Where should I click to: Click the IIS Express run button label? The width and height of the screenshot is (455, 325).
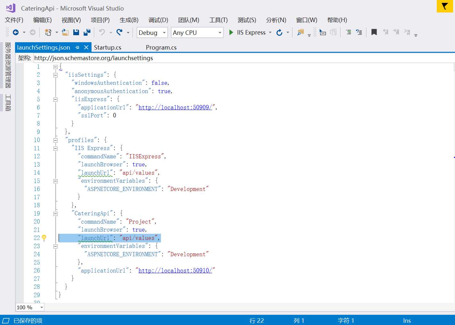coord(251,33)
